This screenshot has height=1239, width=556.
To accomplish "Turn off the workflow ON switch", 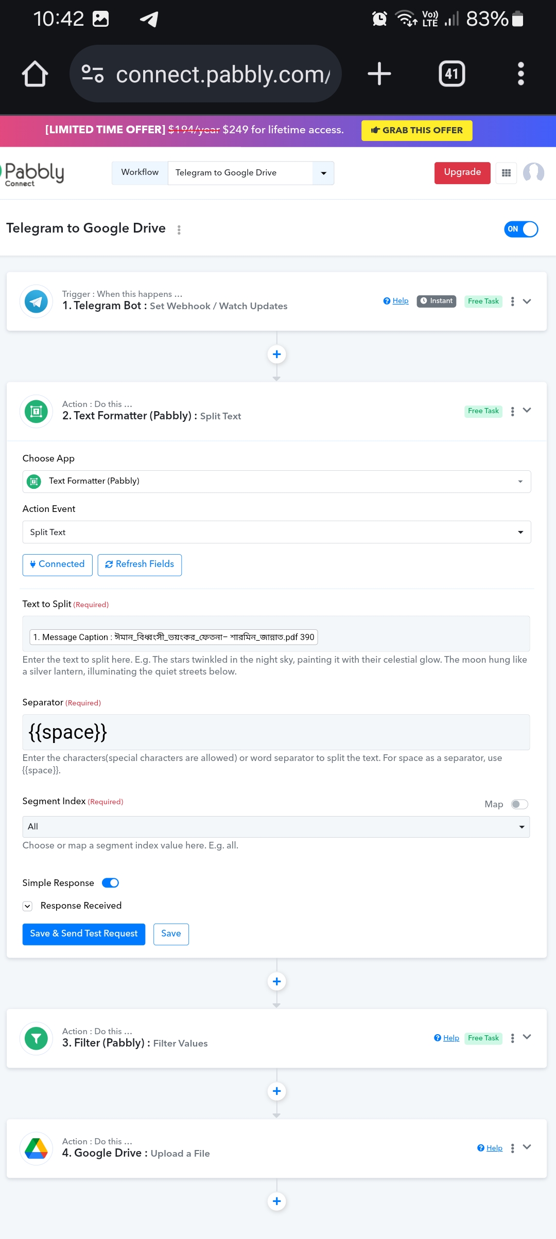I will click(521, 229).
